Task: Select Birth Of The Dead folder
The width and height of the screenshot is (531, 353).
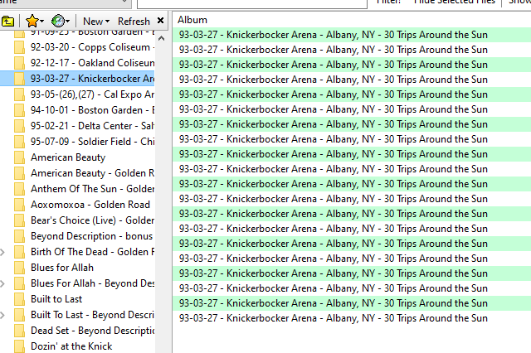Action: click(x=92, y=252)
